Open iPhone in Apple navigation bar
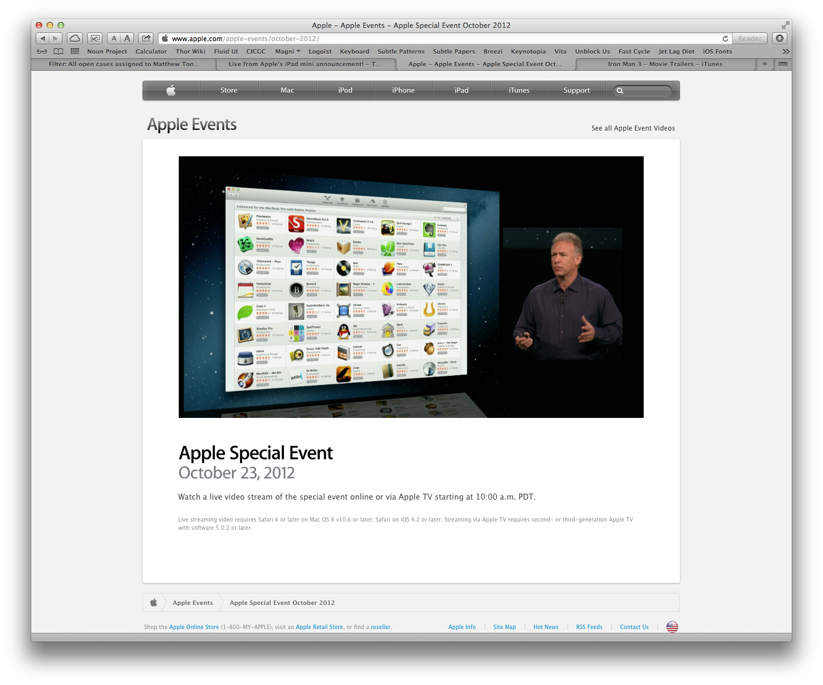823x685 pixels. (x=404, y=90)
